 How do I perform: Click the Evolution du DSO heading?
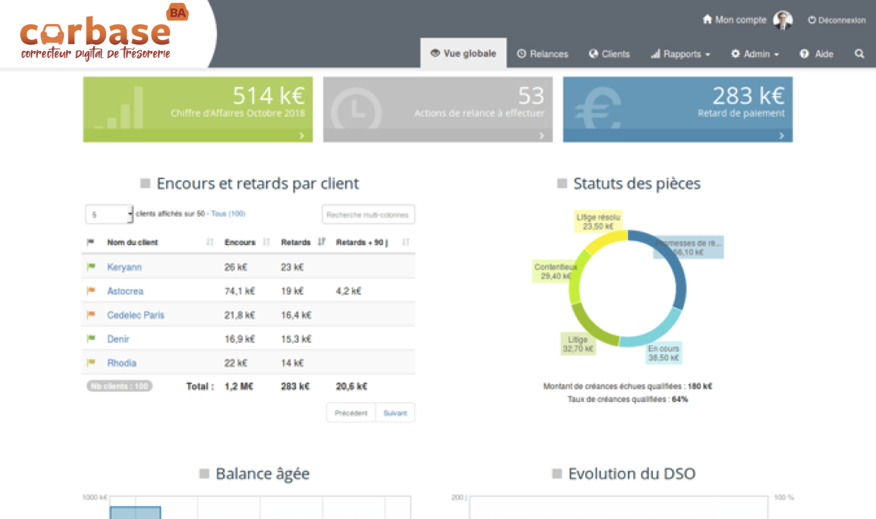632,474
